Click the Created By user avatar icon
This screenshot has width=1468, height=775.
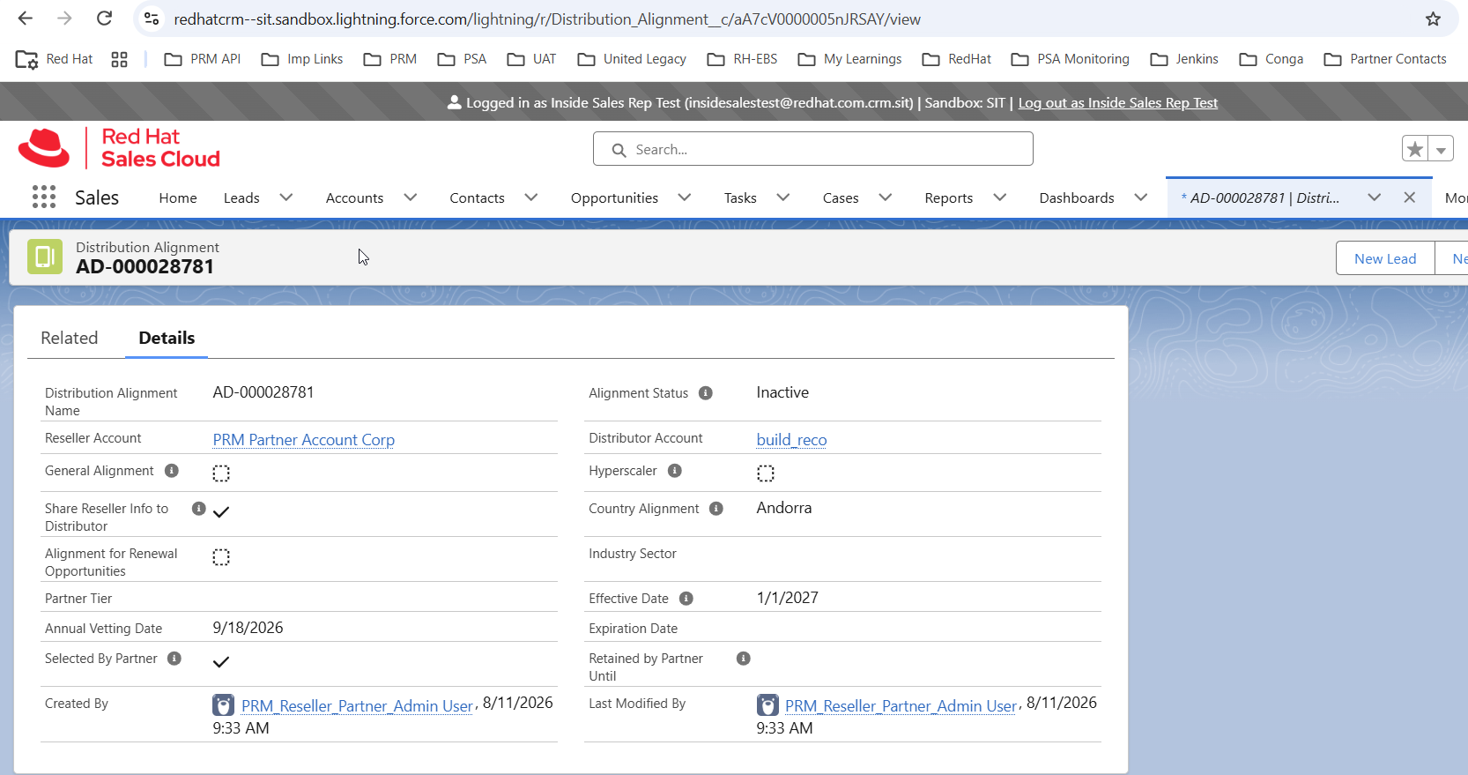coord(224,705)
